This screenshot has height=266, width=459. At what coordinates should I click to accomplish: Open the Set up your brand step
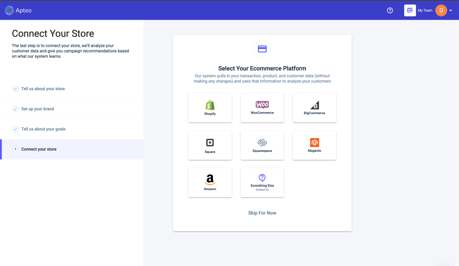(72, 109)
